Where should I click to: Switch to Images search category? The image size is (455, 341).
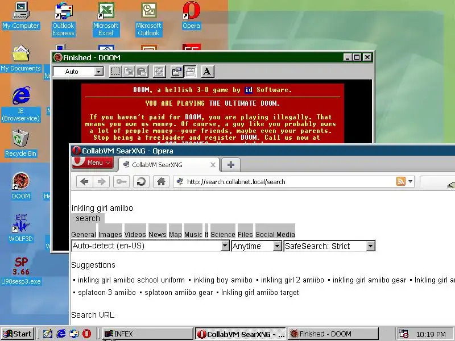tap(110, 234)
